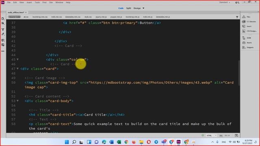Open the CSS Designer panel
260x146 pixels.
(249, 31)
